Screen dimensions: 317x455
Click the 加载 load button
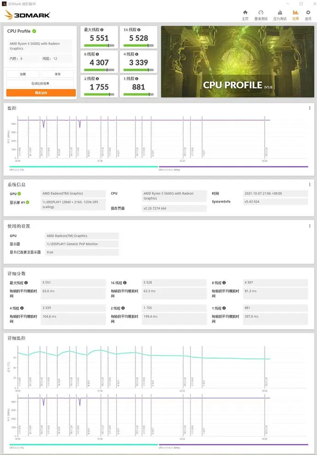point(23,74)
